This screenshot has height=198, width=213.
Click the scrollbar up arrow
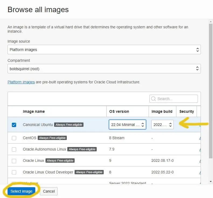coord(211,22)
